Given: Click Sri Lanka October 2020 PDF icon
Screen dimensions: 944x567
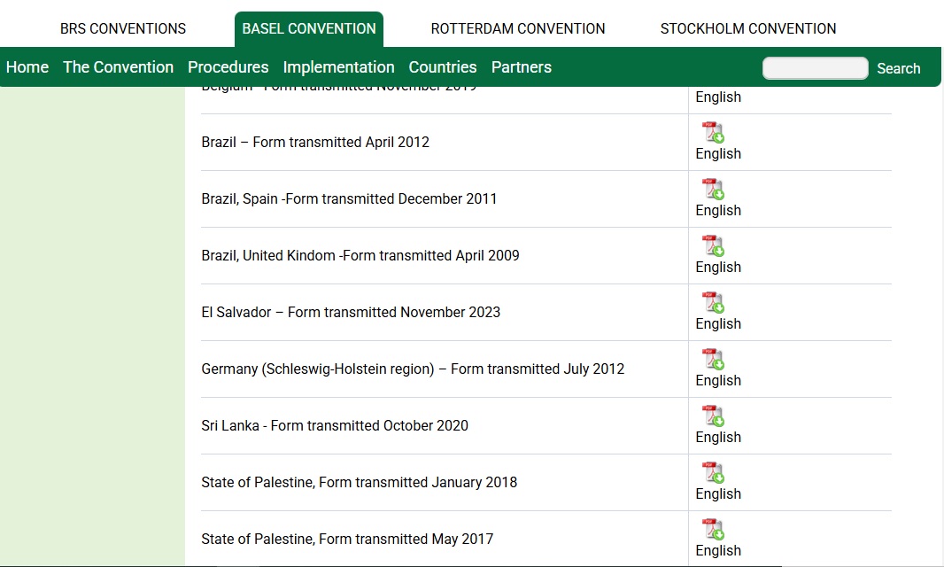Looking at the screenshot, I should pos(713,416).
